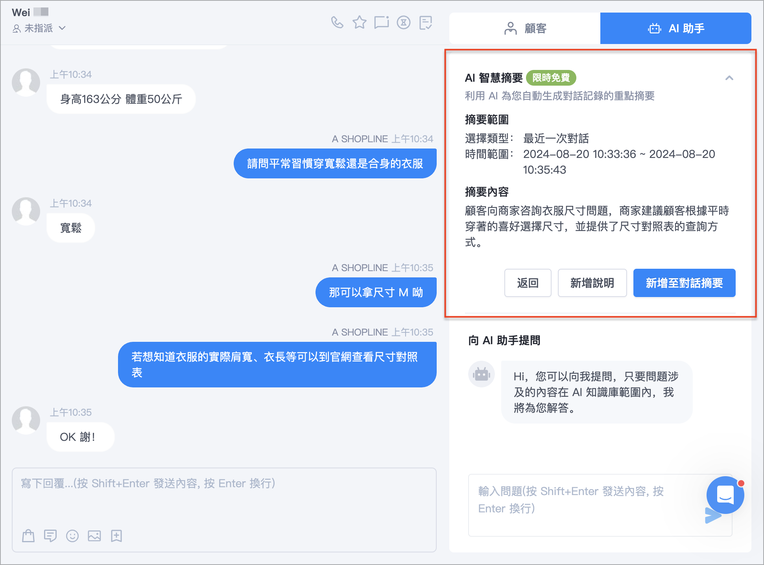Open the floating chat support widget
Screen dimensions: 764x565
[x=725, y=495]
